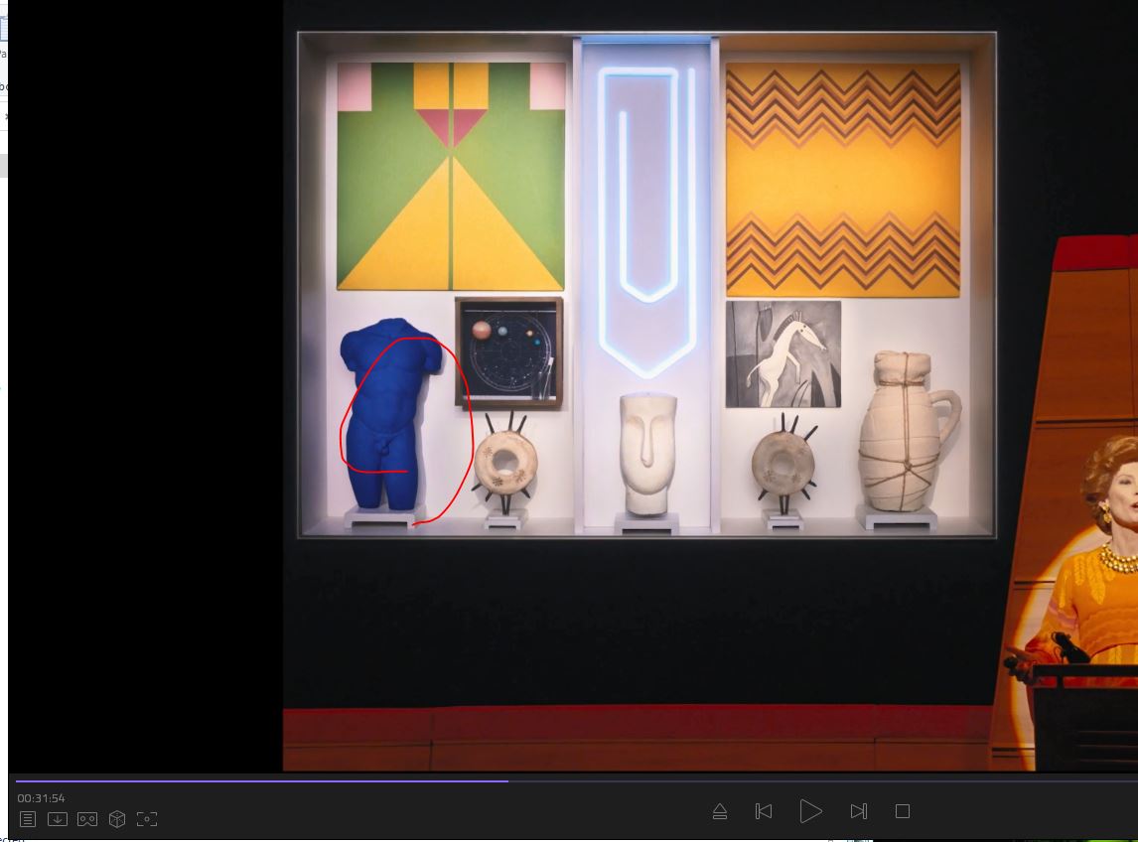Image resolution: width=1138 pixels, height=842 pixels.
Task: Stop video playback
Action: [903, 811]
